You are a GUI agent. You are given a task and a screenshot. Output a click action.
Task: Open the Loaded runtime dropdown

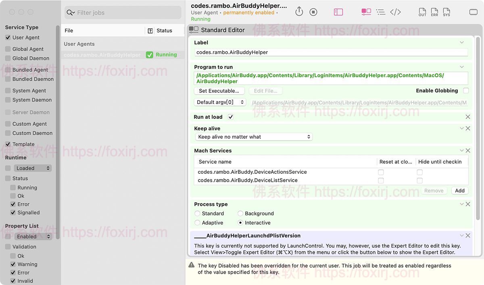(x=33, y=168)
